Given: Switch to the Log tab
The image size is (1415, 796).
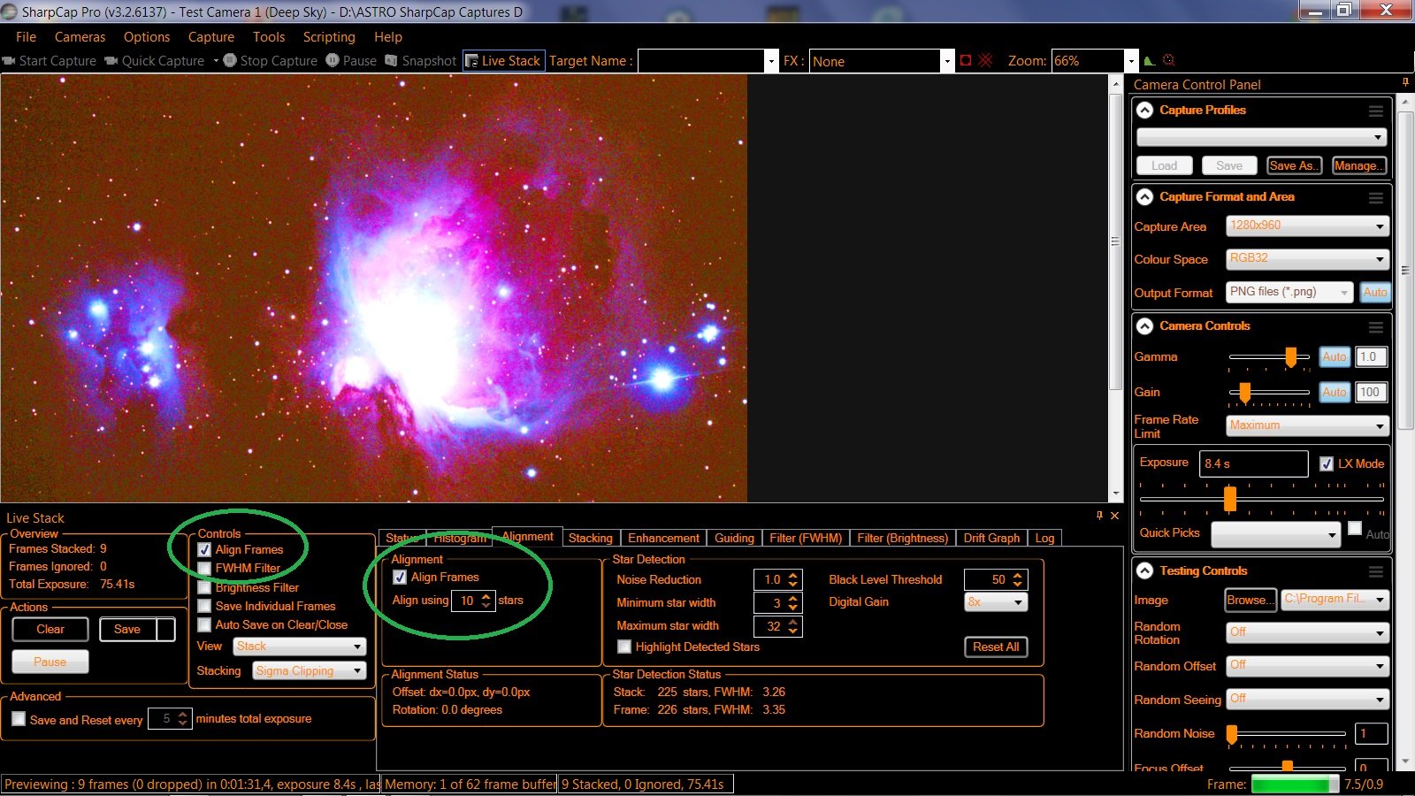Looking at the screenshot, I should click(1044, 538).
